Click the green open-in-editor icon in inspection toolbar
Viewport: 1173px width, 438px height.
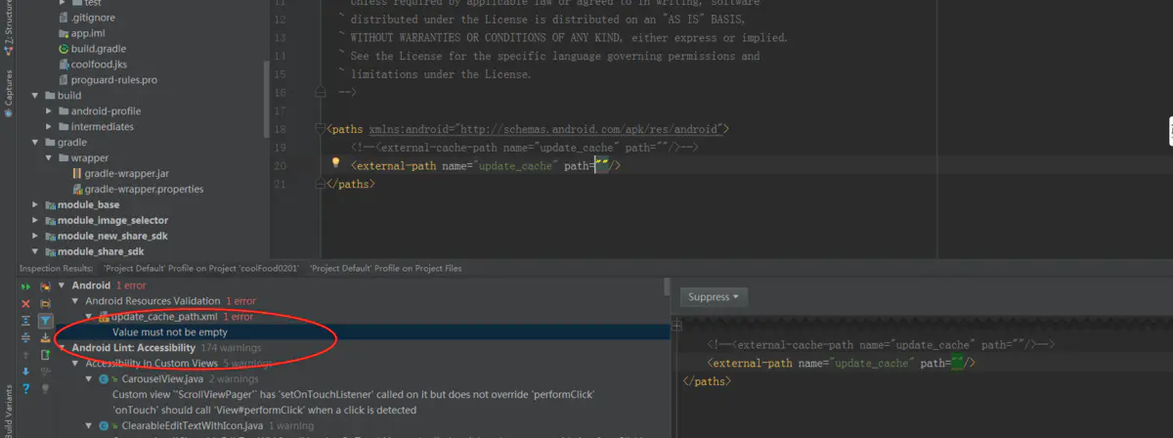point(45,355)
